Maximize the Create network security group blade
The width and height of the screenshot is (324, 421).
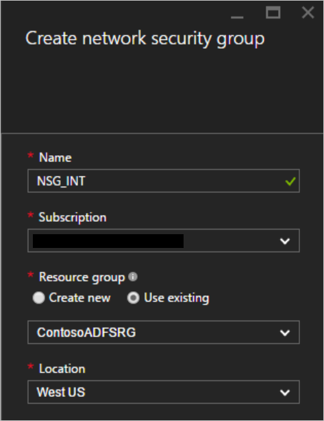[x=273, y=12]
